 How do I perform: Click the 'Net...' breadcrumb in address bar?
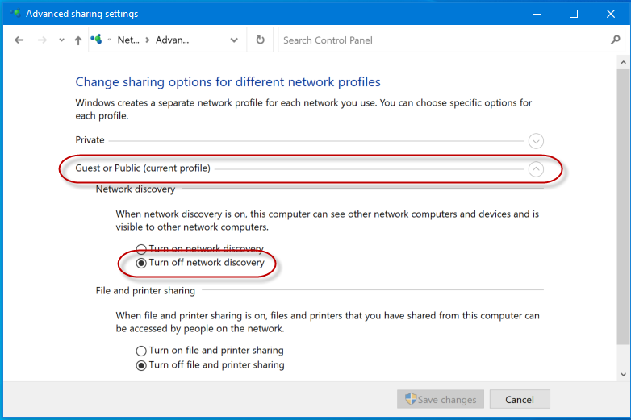tap(127, 40)
